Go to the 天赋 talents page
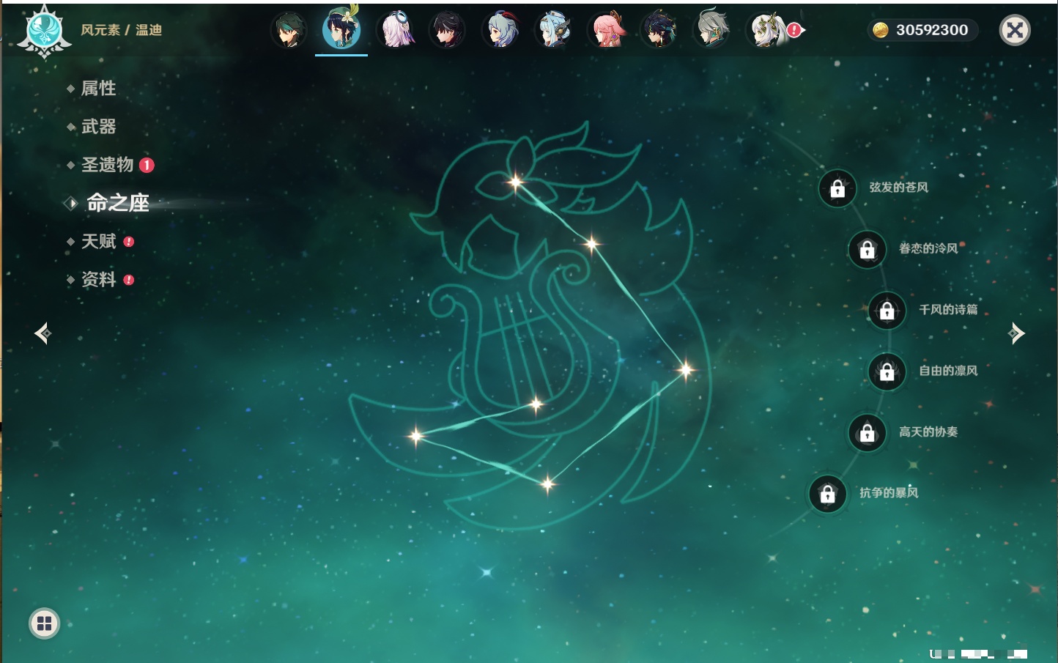This screenshot has height=663, width=1058. [98, 241]
